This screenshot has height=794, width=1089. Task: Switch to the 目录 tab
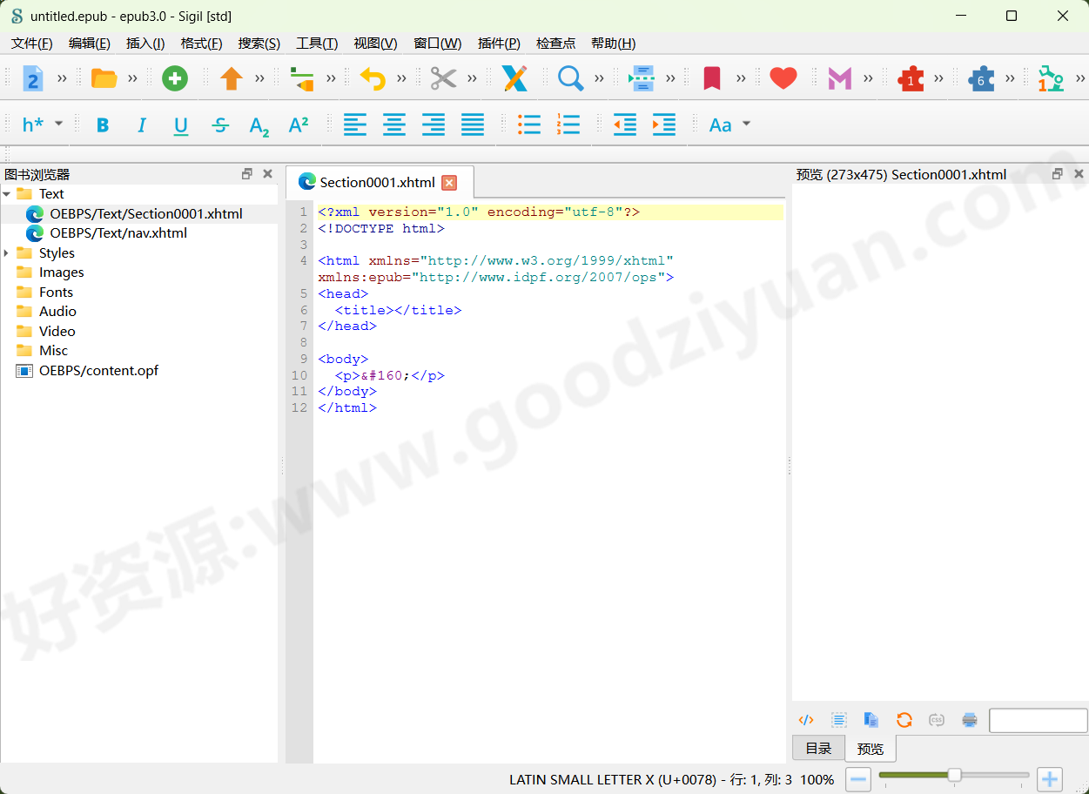[x=818, y=749]
